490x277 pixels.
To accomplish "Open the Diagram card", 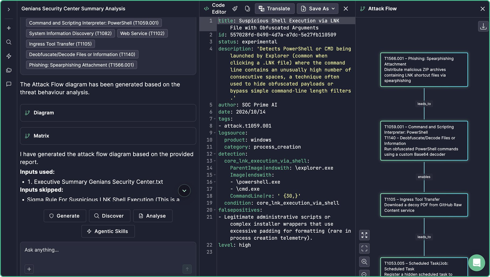I will [x=108, y=113].
